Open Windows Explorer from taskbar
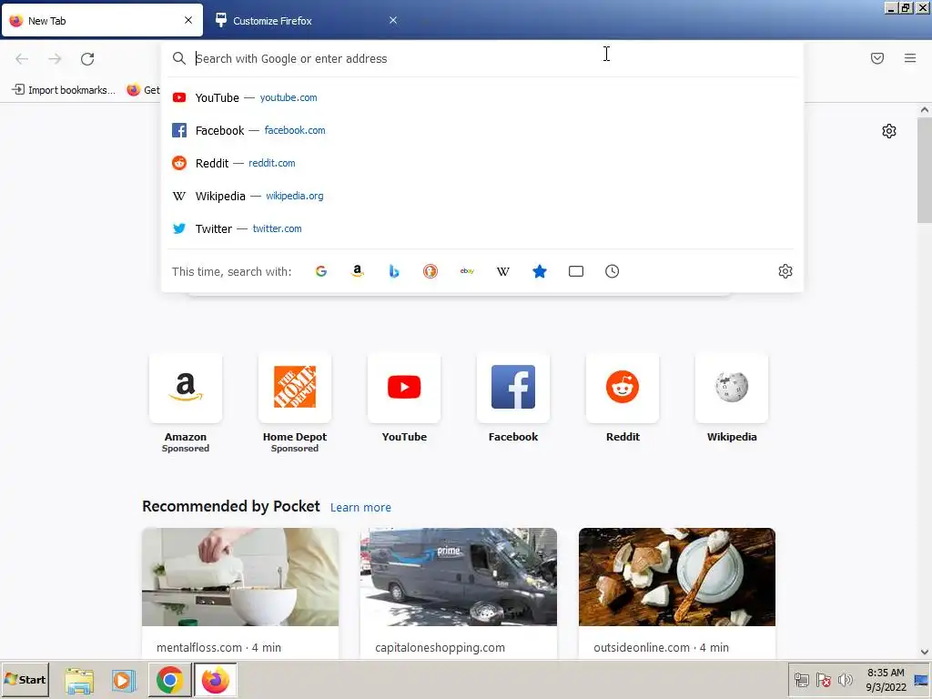The width and height of the screenshot is (932, 699). pos(79,680)
